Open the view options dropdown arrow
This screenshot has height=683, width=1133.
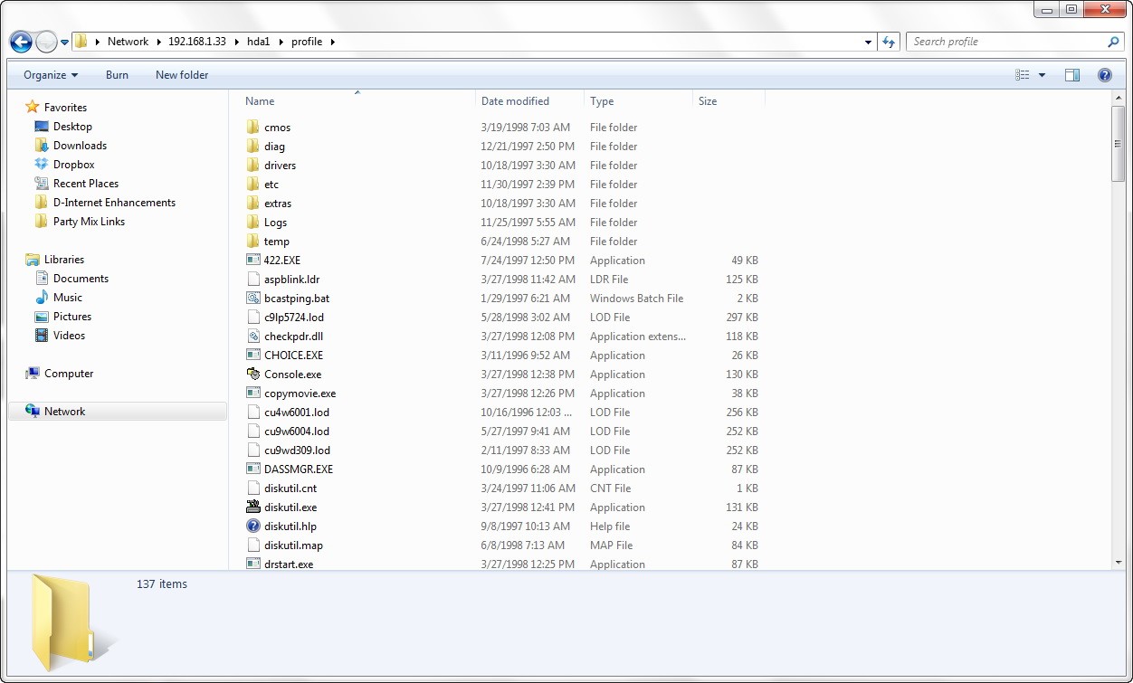coord(1042,75)
